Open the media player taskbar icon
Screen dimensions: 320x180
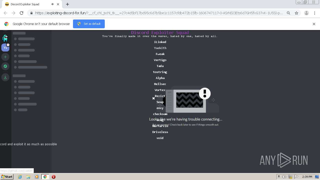point(37,177)
